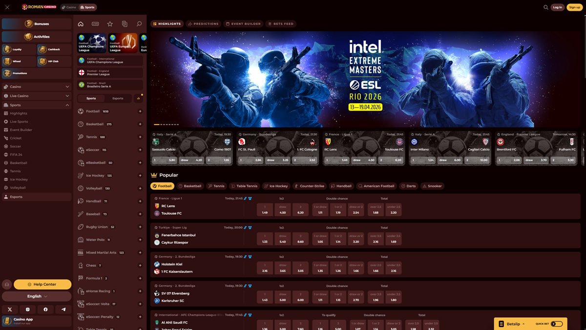Viewport: 586px width, 330px height.
Task: Expand Tennis with its plus icon
Action: [140, 137]
